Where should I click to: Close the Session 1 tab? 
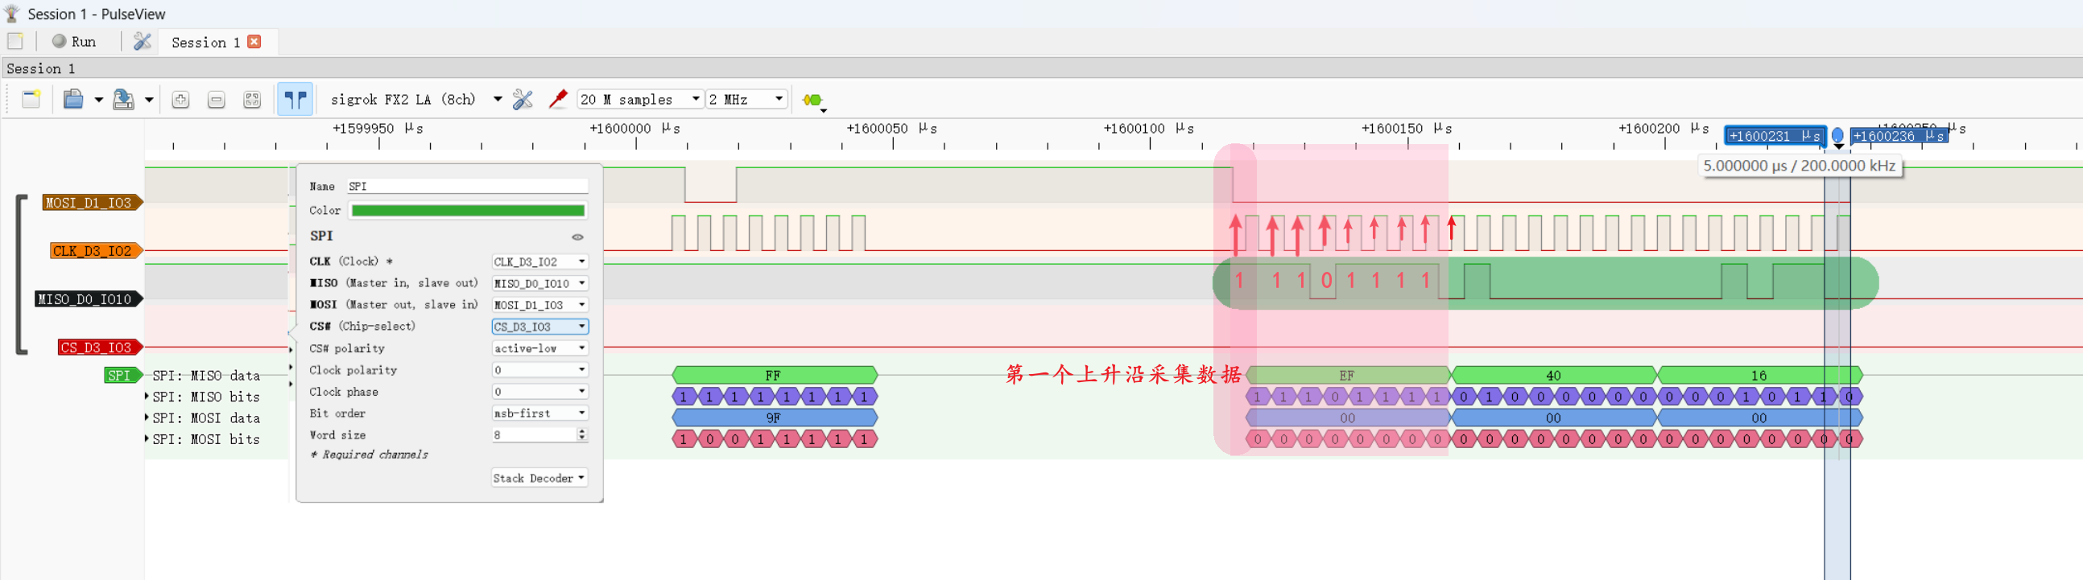[x=254, y=41]
